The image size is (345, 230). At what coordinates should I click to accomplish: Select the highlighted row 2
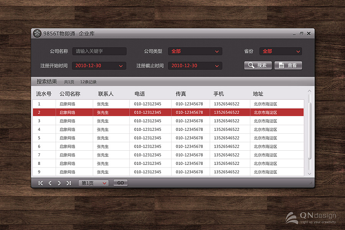pyautogui.click(x=168, y=112)
